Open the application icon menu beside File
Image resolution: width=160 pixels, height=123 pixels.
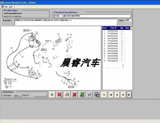click(3, 7)
